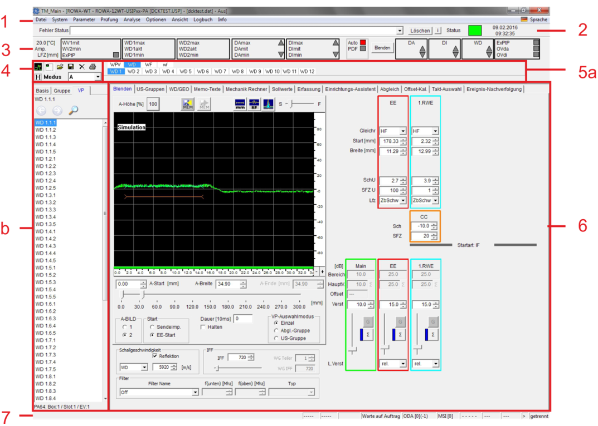
Task: Click the green A-scan display icon
Action: [x=38, y=67]
